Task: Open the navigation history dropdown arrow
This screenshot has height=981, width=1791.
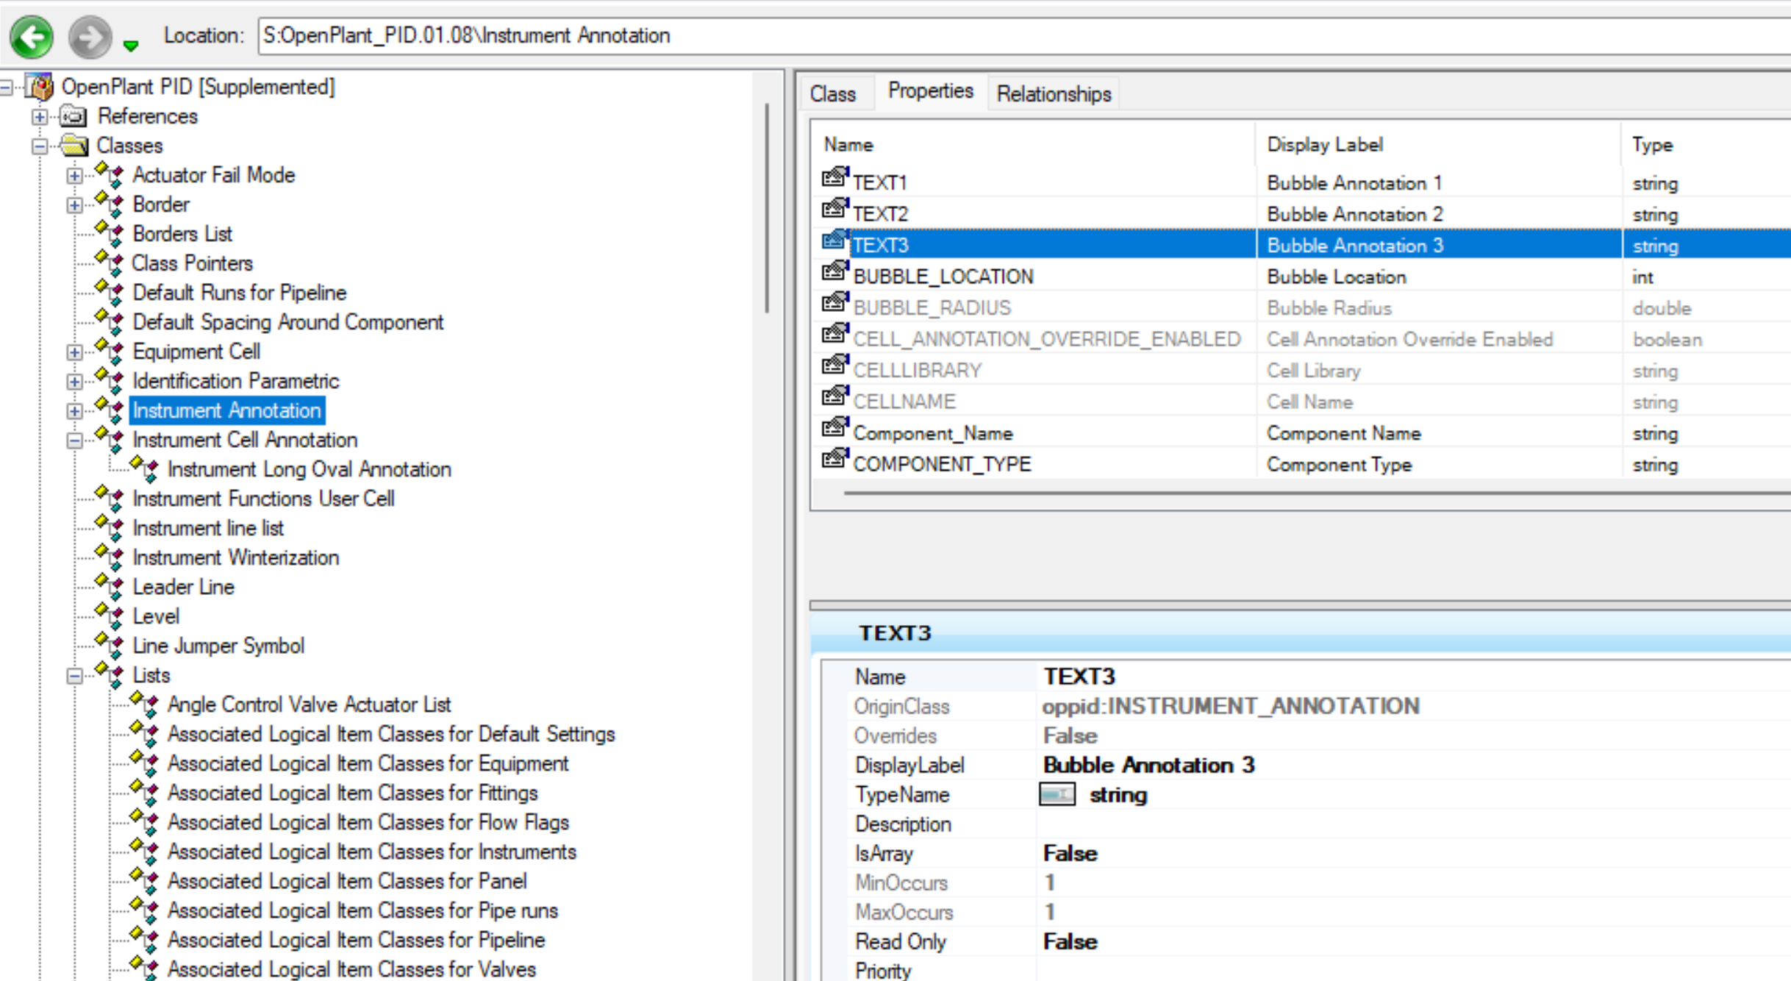Action: (131, 46)
